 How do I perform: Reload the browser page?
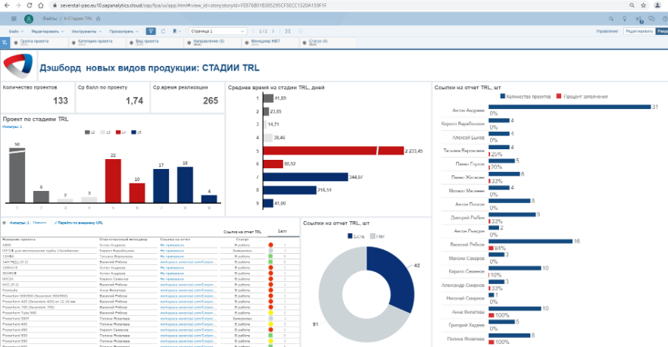pyautogui.click(x=27, y=5)
